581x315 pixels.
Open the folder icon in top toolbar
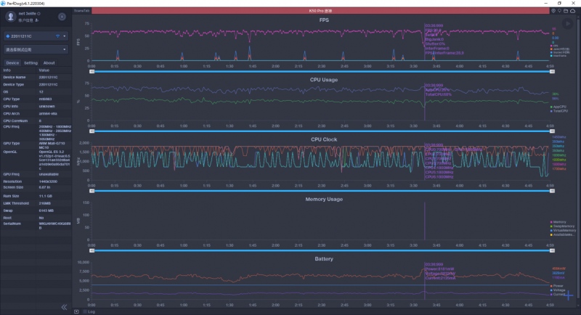point(567,11)
